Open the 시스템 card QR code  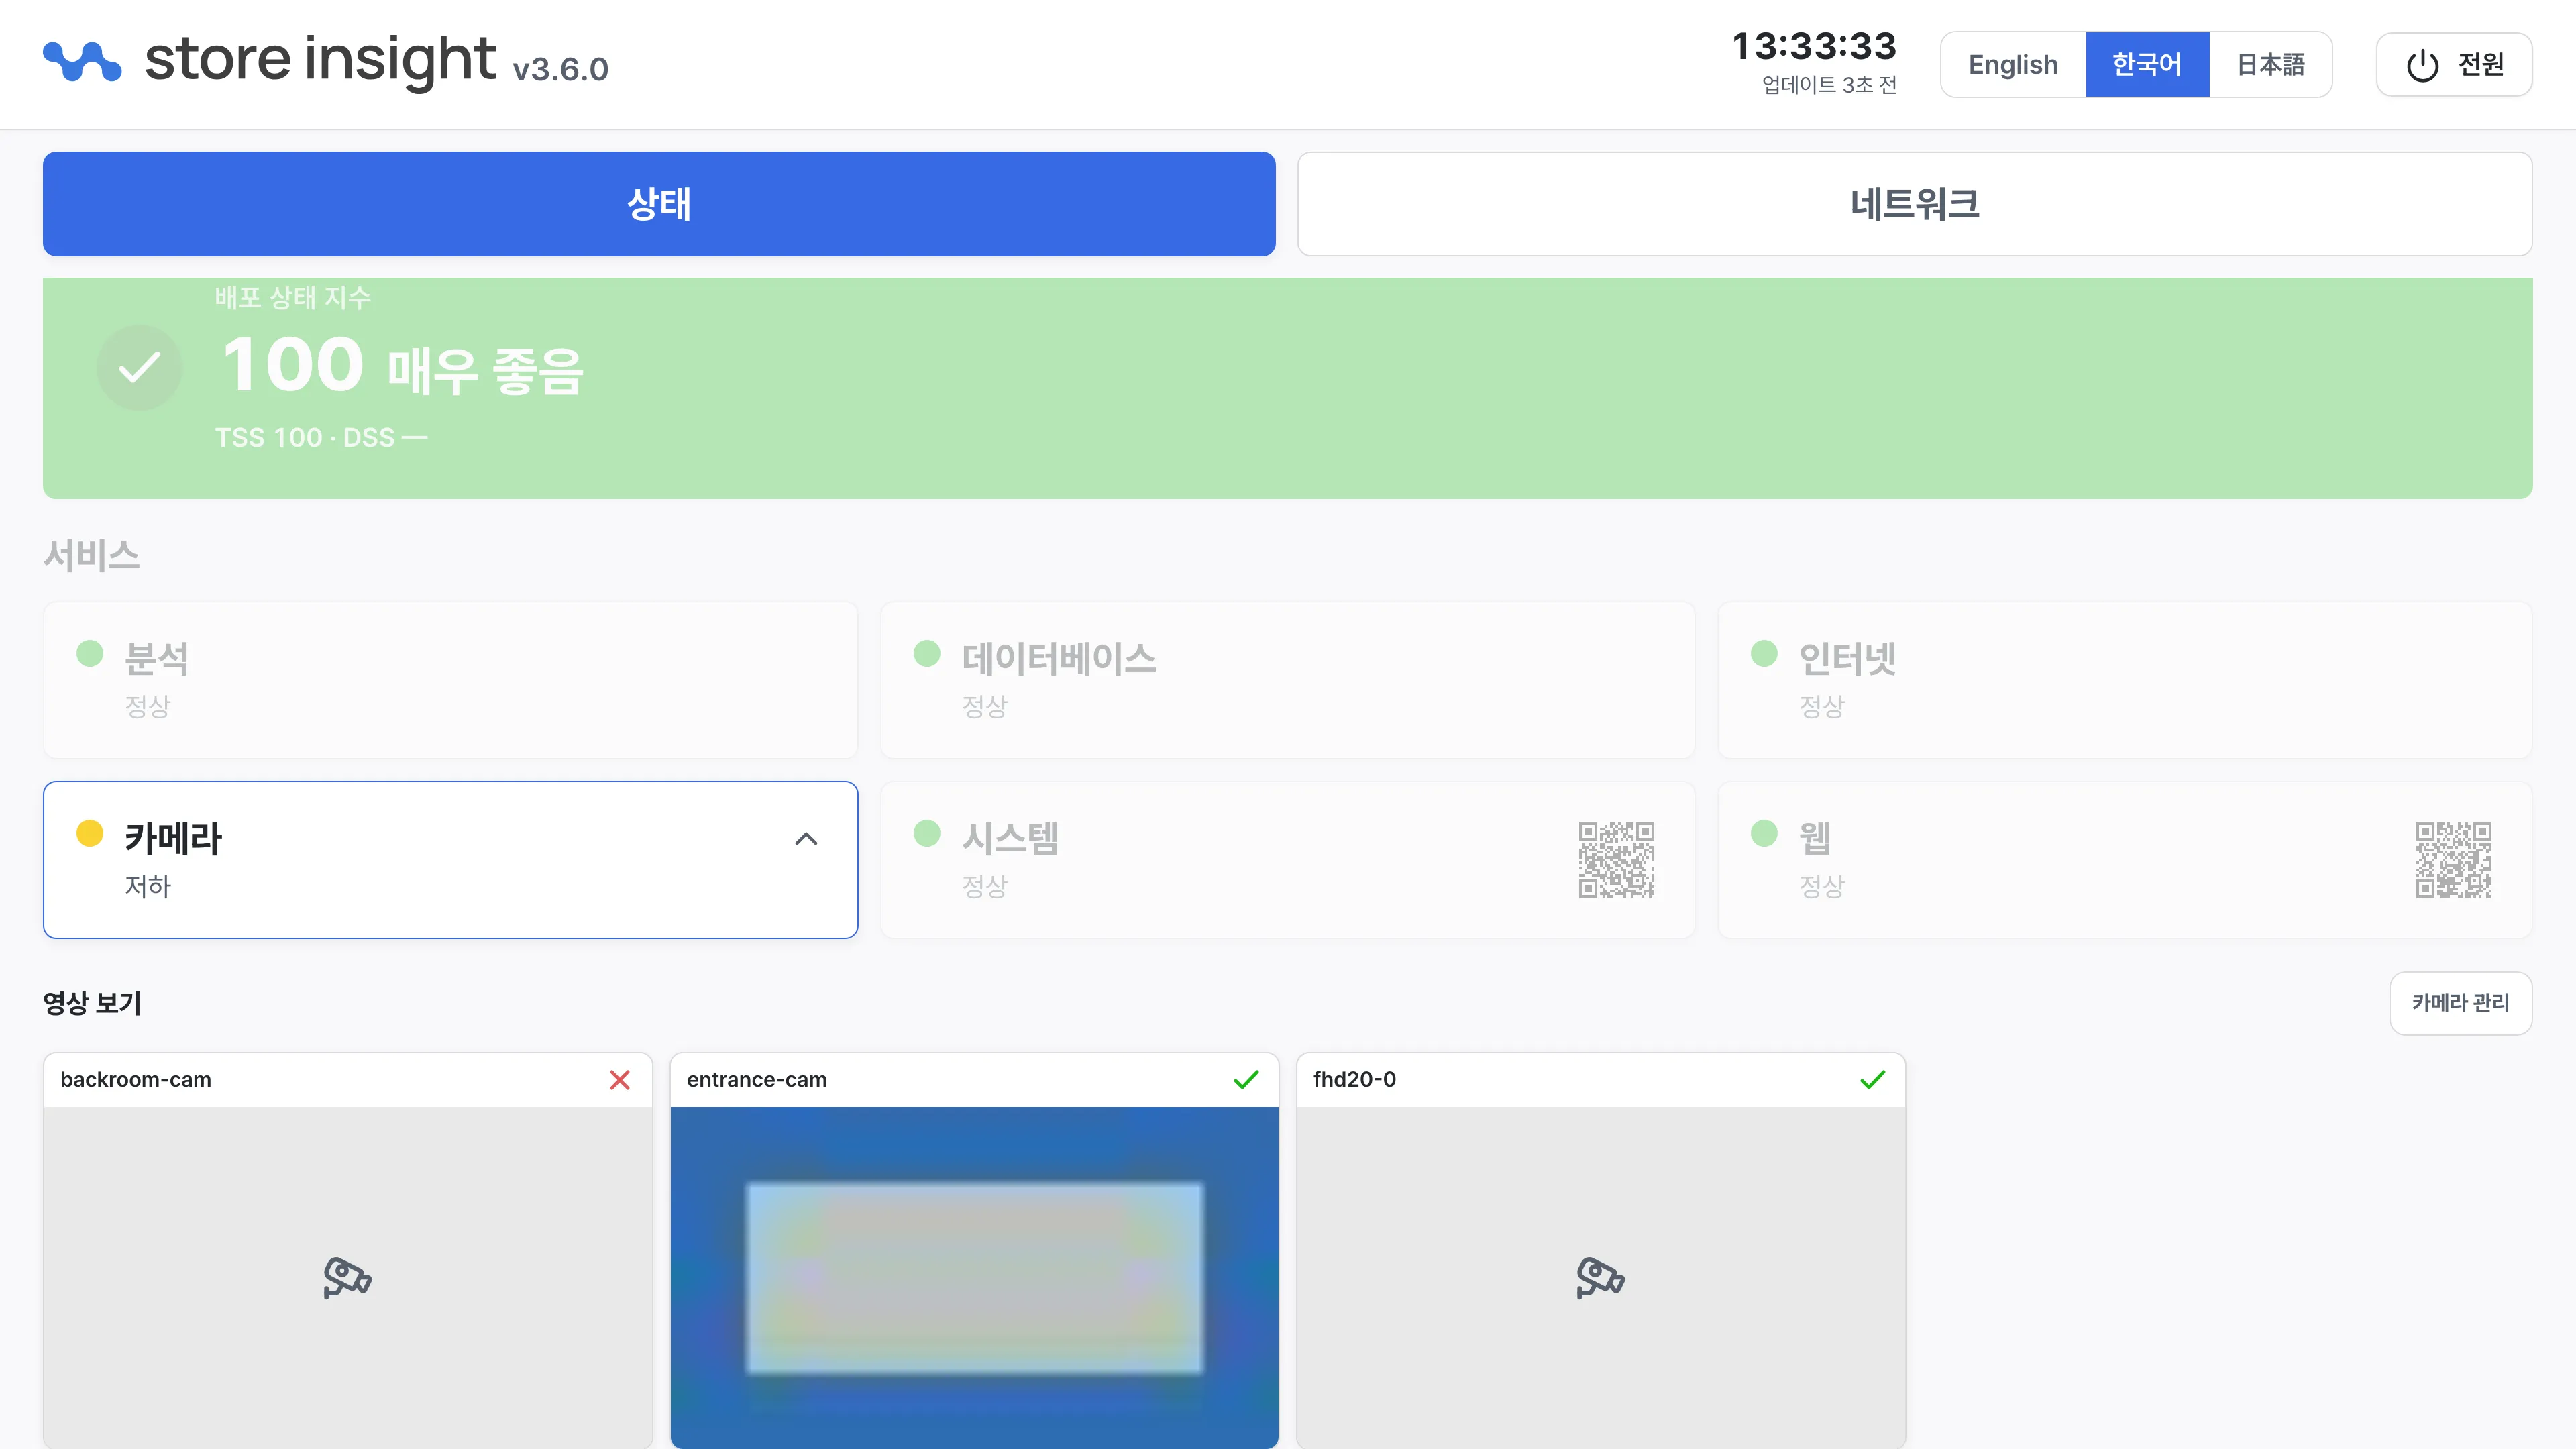pos(1616,860)
